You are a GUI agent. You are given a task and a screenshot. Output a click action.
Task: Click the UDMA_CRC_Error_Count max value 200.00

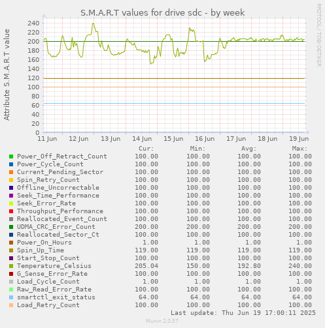[x=300, y=227]
